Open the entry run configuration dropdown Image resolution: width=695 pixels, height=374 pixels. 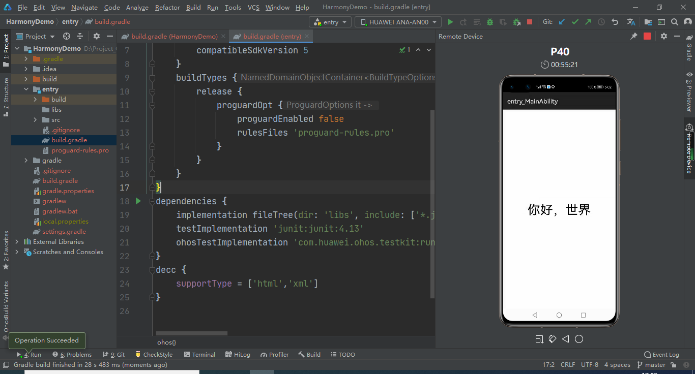[331, 22]
